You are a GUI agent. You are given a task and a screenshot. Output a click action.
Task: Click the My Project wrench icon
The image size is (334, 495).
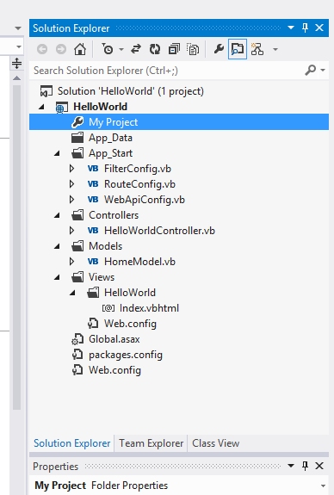coord(77,122)
